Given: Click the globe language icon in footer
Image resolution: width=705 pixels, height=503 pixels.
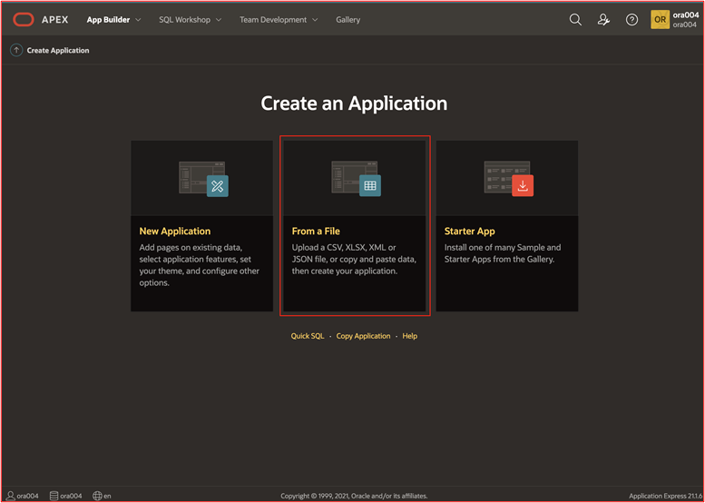Looking at the screenshot, I should pos(97,496).
